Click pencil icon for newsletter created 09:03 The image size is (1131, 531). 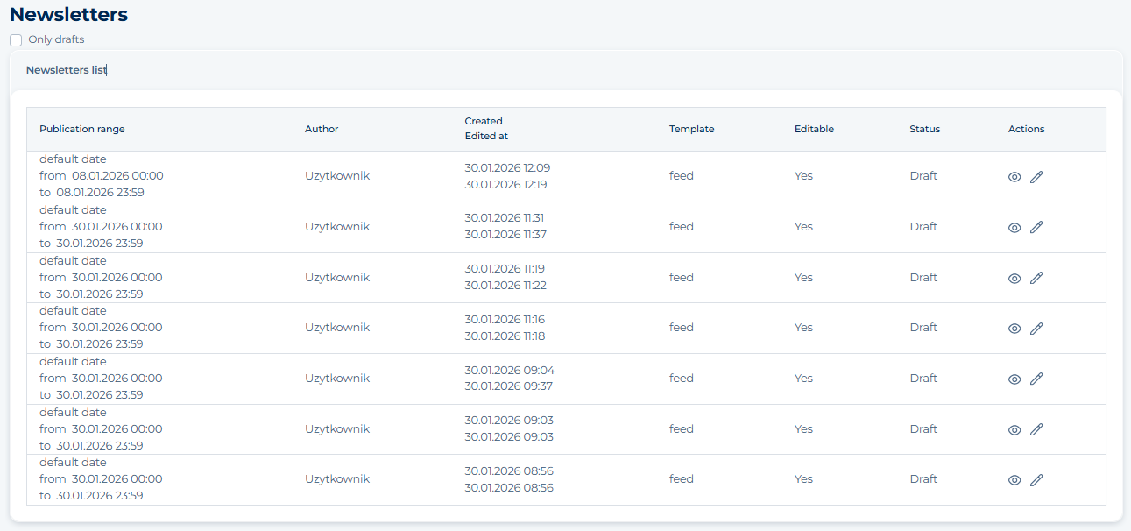(x=1036, y=430)
